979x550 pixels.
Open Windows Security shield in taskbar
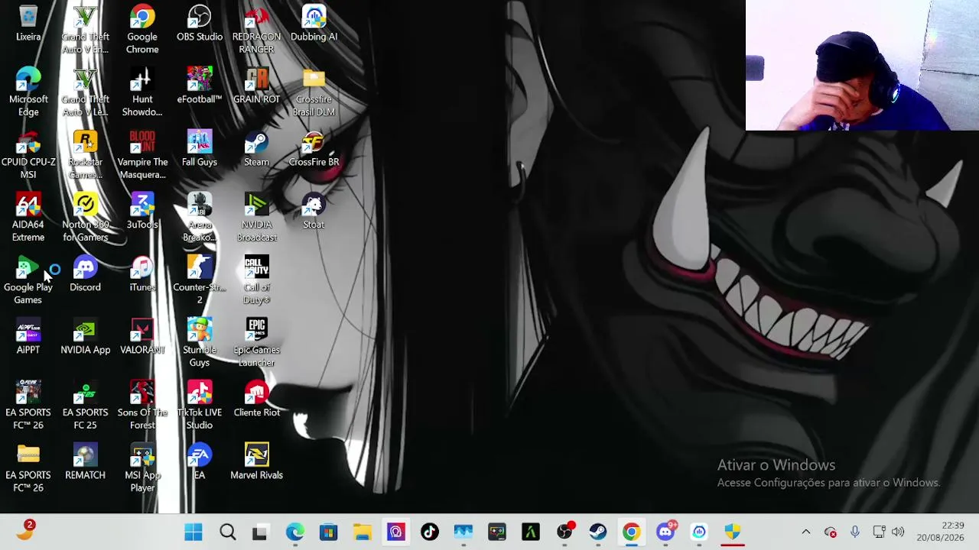tap(733, 532)
